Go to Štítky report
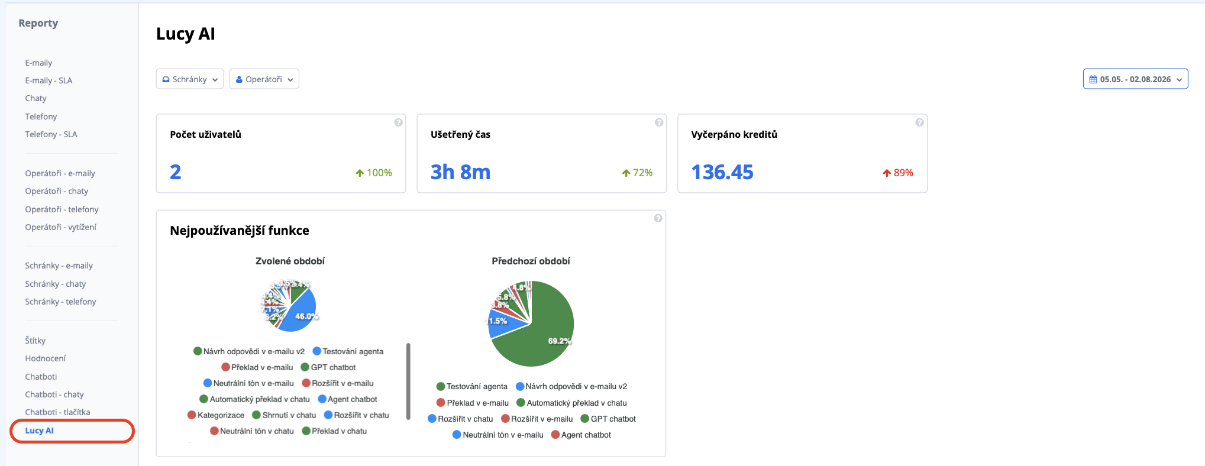This screenshot has height=466, width=1205. pyautogui.click(x=35, y=341)
